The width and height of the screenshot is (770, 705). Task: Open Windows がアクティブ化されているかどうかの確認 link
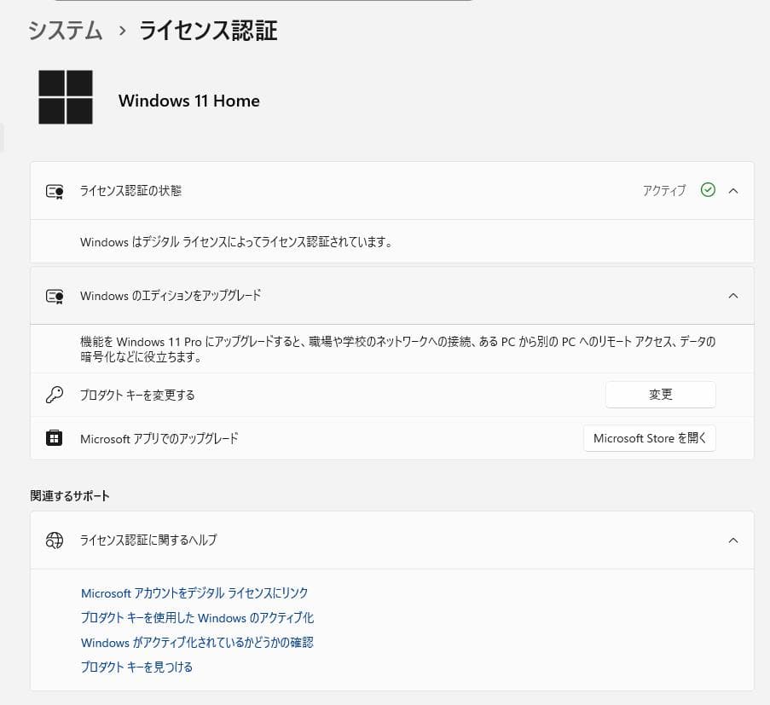point(197,643)
